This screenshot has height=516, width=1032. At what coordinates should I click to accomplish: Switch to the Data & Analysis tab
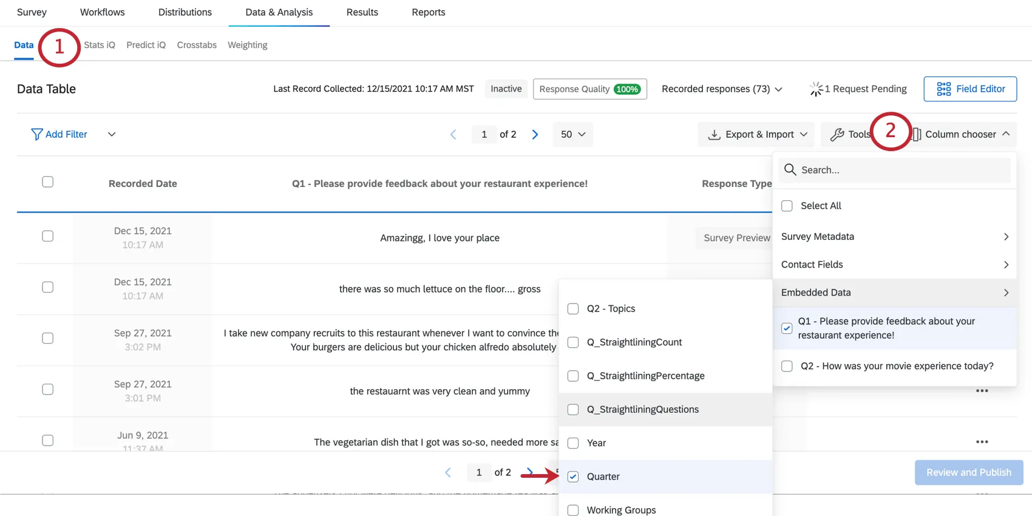coord(279,12)
